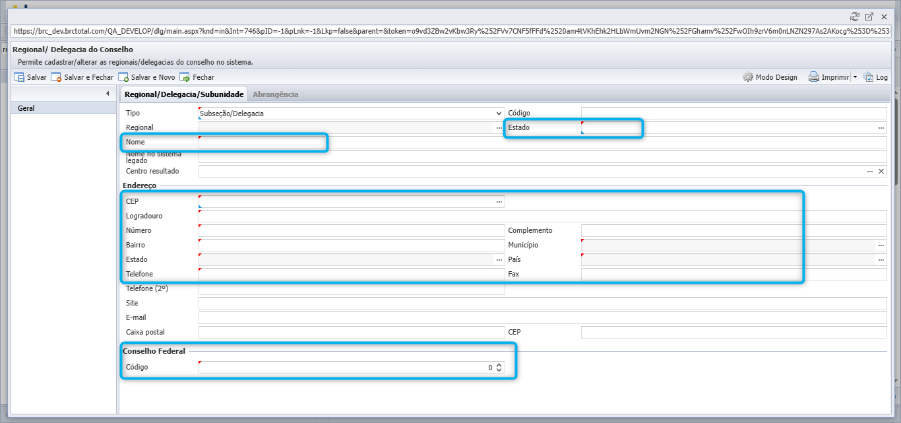Focus the Número input field
The height and width of the screenshot is (423, 901).
tap(352, 230)
